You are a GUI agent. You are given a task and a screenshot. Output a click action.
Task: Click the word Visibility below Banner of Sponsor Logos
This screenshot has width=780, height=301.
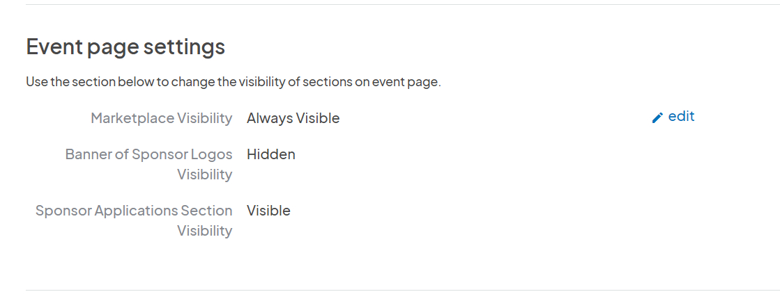205,175
